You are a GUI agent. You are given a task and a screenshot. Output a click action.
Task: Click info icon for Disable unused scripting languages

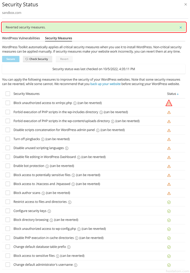point(67,148)
